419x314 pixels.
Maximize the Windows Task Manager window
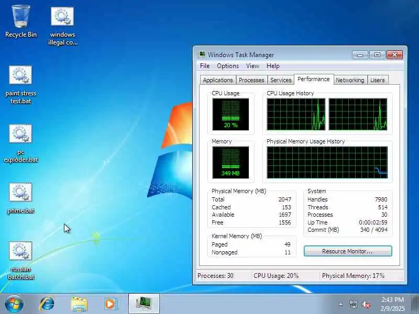tap(377, 55)
